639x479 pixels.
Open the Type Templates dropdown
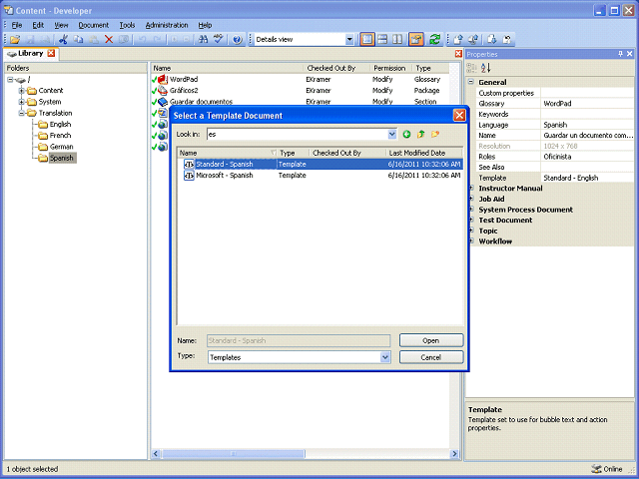click(385, 357)
